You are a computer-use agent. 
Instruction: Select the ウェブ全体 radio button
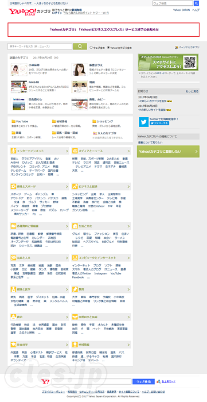tap(91, 48)
